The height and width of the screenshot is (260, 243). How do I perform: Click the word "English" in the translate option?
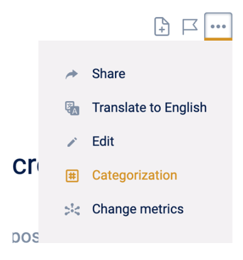186,107
